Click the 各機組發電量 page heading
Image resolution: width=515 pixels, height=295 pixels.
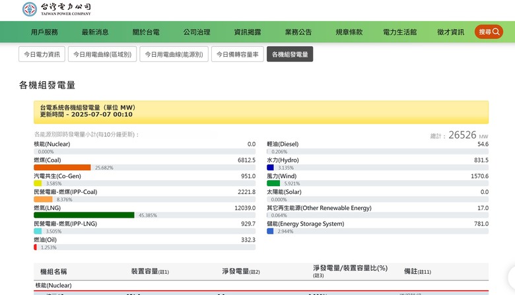click(47, 85)
